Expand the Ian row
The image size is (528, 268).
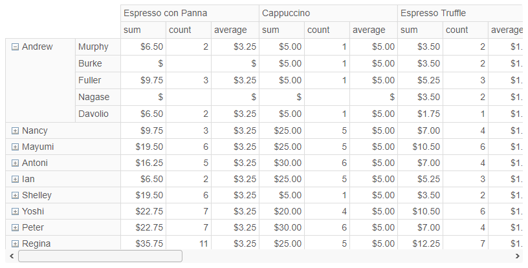click(15, 179)
